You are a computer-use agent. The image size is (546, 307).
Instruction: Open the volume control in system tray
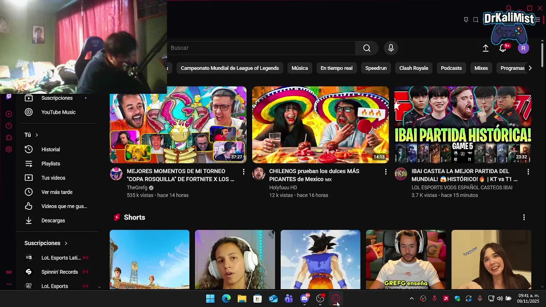pos(500,298)
